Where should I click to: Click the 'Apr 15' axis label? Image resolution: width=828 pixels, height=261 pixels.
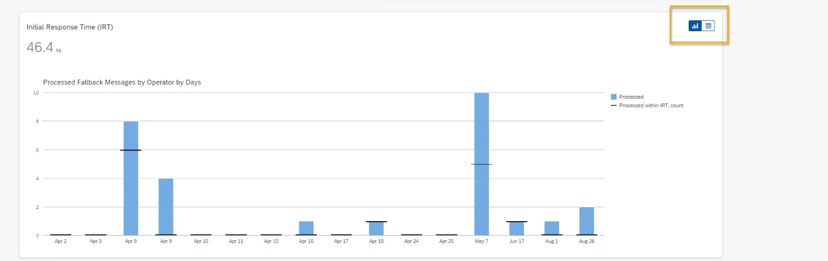click(271, 241)
